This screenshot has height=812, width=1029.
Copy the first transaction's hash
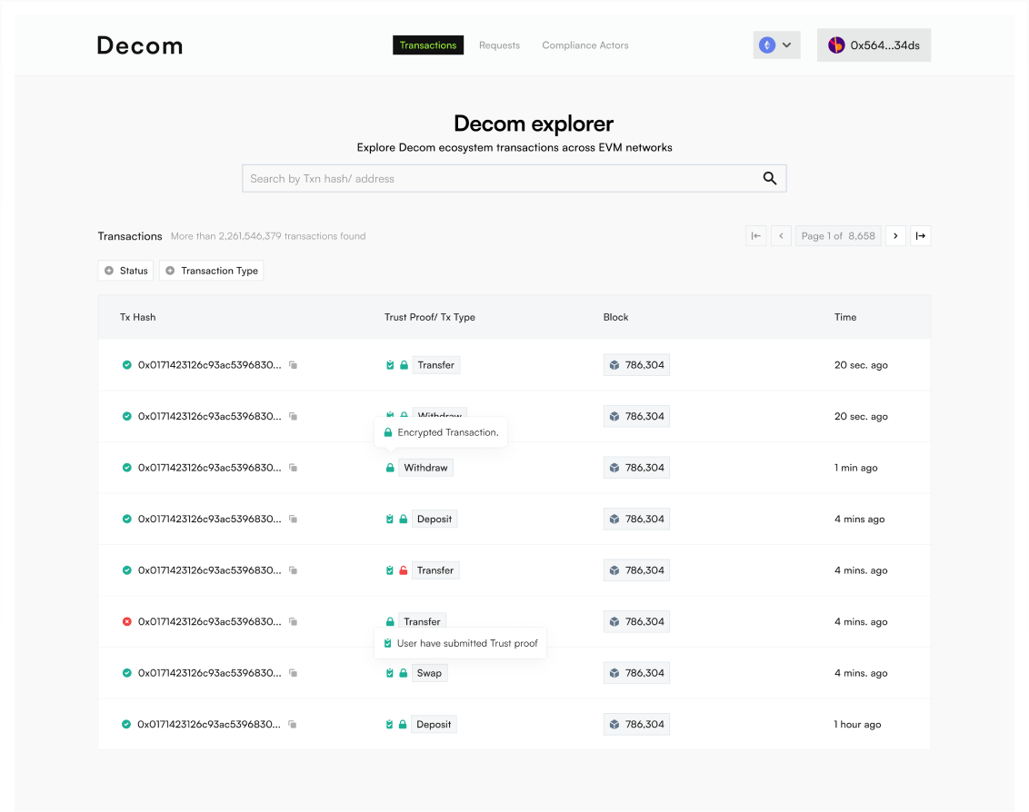coord(294,365)
